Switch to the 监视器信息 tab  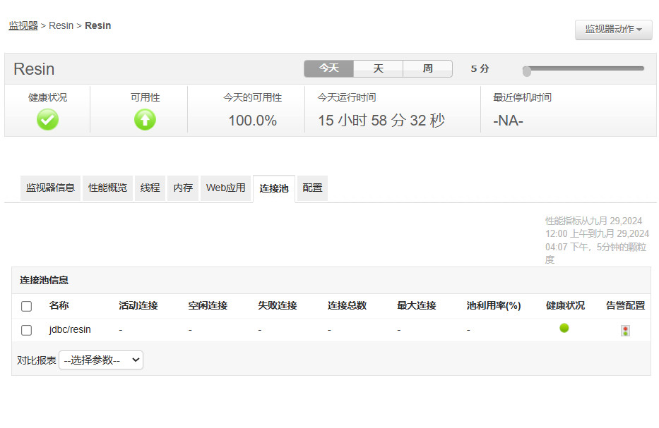pyautogui.click(x=50, y=188)
